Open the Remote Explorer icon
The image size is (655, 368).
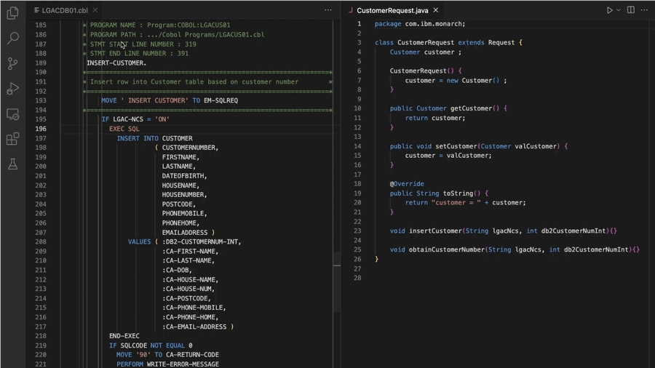coord(12,114)
